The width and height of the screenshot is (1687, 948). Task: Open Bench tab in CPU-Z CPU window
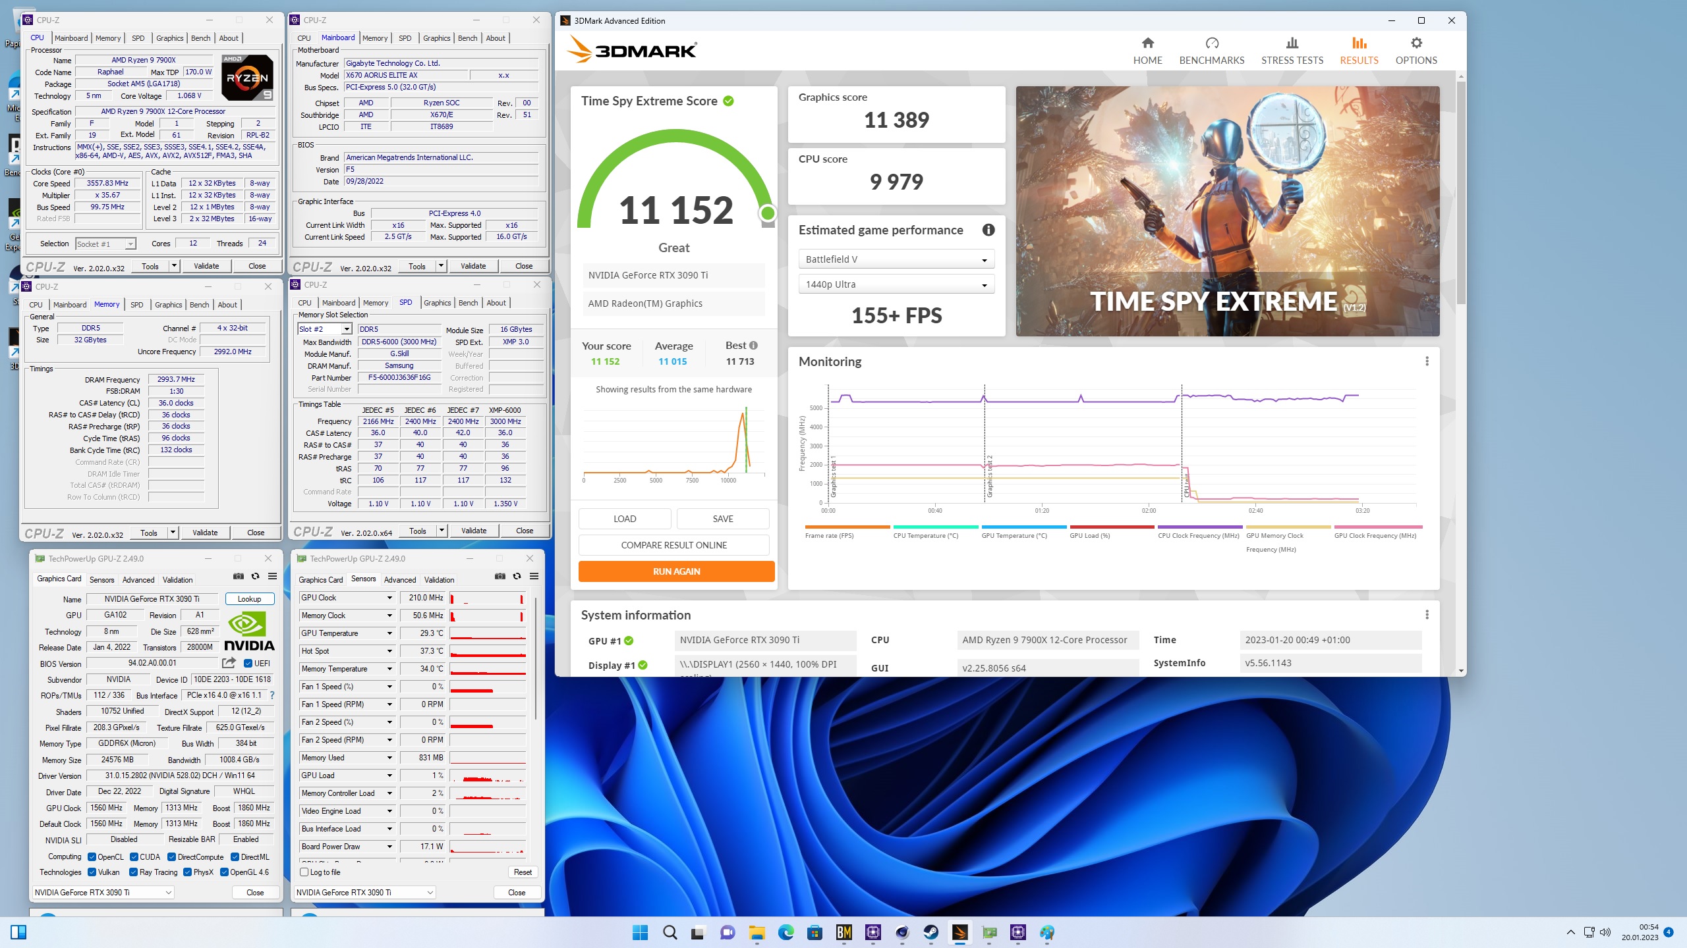(200, 38)
